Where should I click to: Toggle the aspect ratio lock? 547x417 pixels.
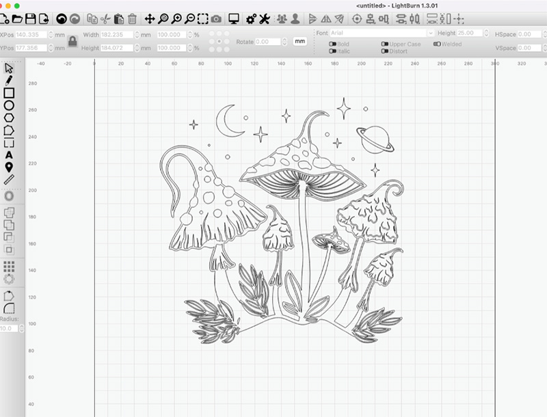[x=72, y=42]
